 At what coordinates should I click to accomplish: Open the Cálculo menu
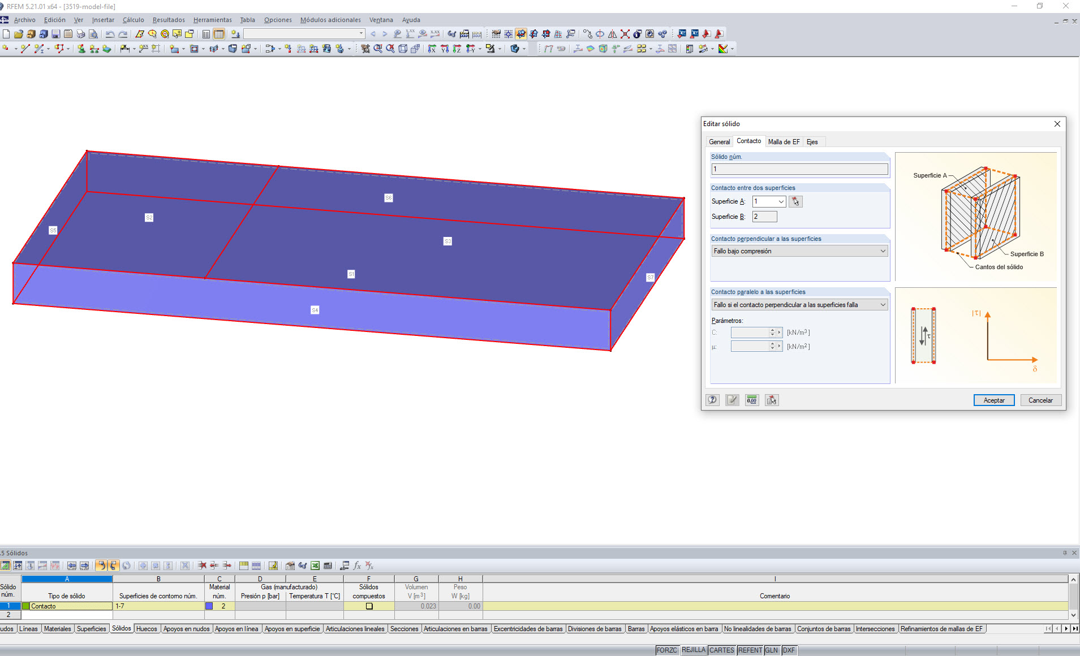coord(134,20)
